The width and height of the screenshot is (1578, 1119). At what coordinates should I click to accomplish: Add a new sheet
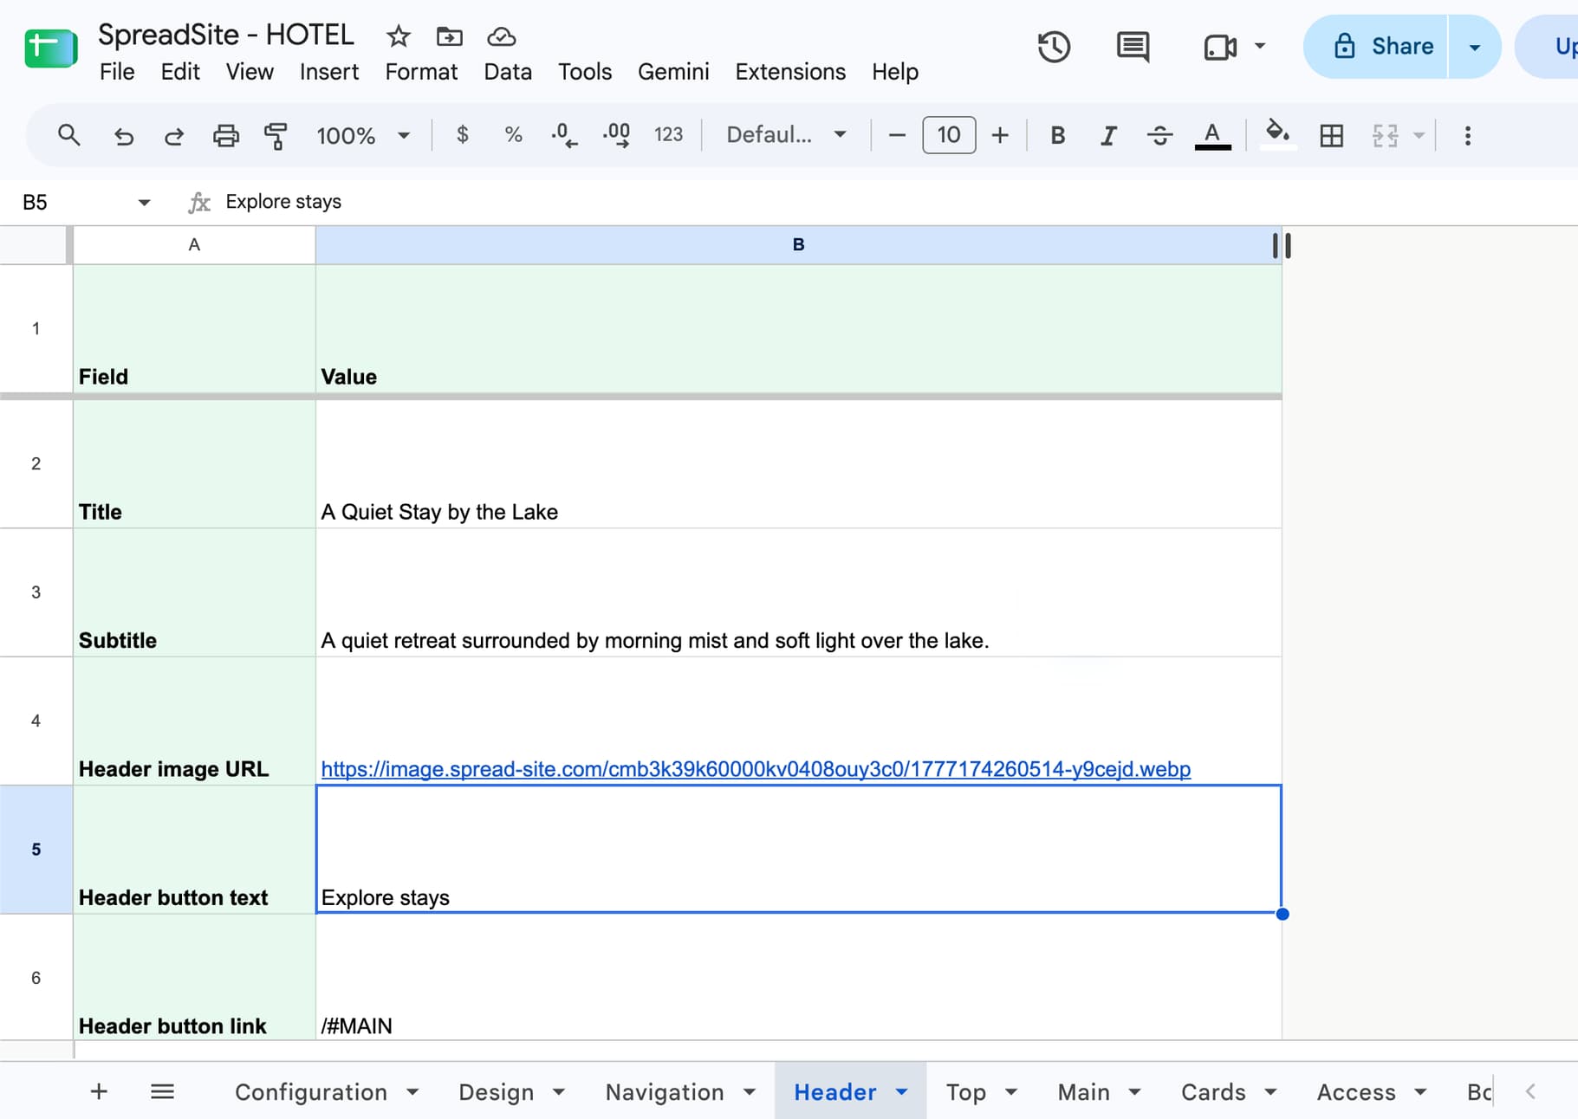pyautogui.click(x=99, y=1091)
